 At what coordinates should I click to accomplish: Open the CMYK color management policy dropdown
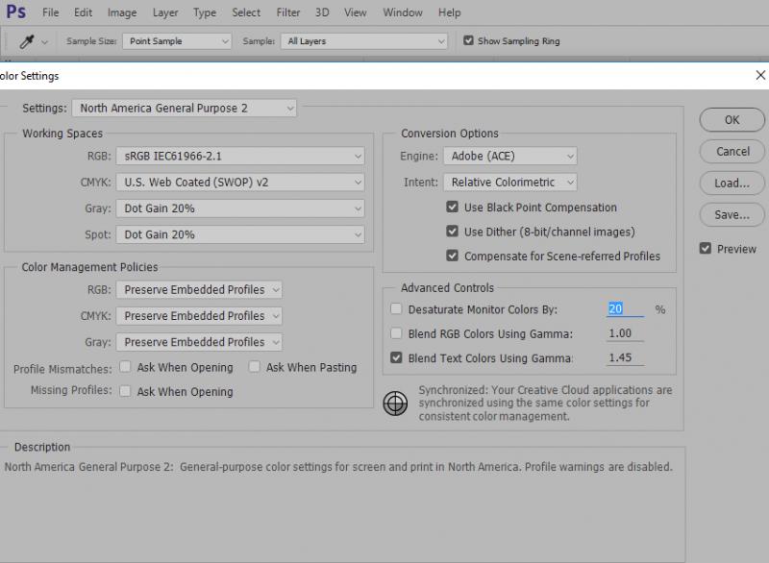199,315
